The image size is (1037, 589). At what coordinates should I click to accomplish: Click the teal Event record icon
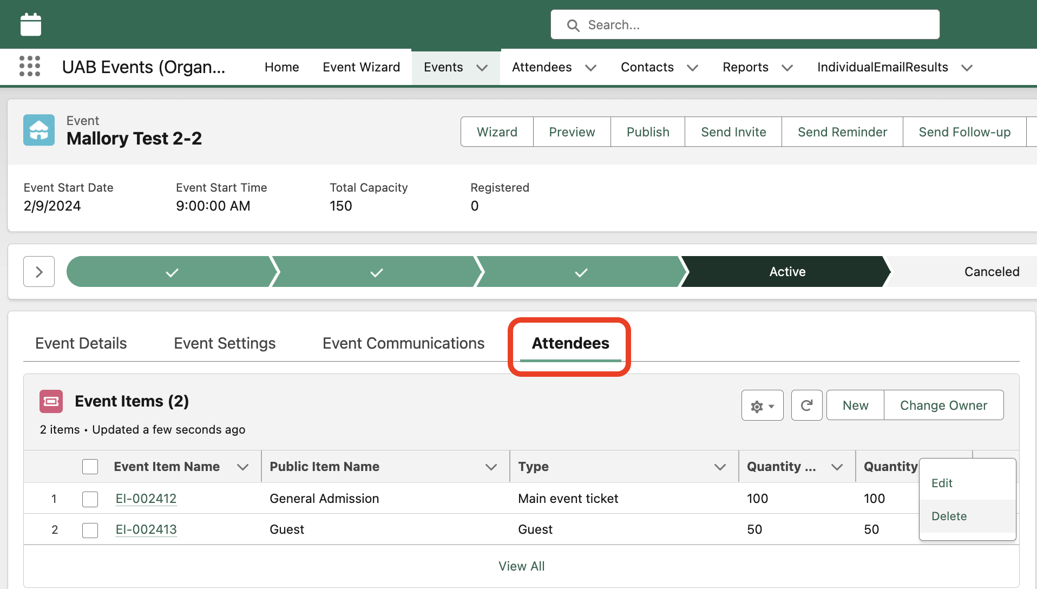tap(38, 130)
